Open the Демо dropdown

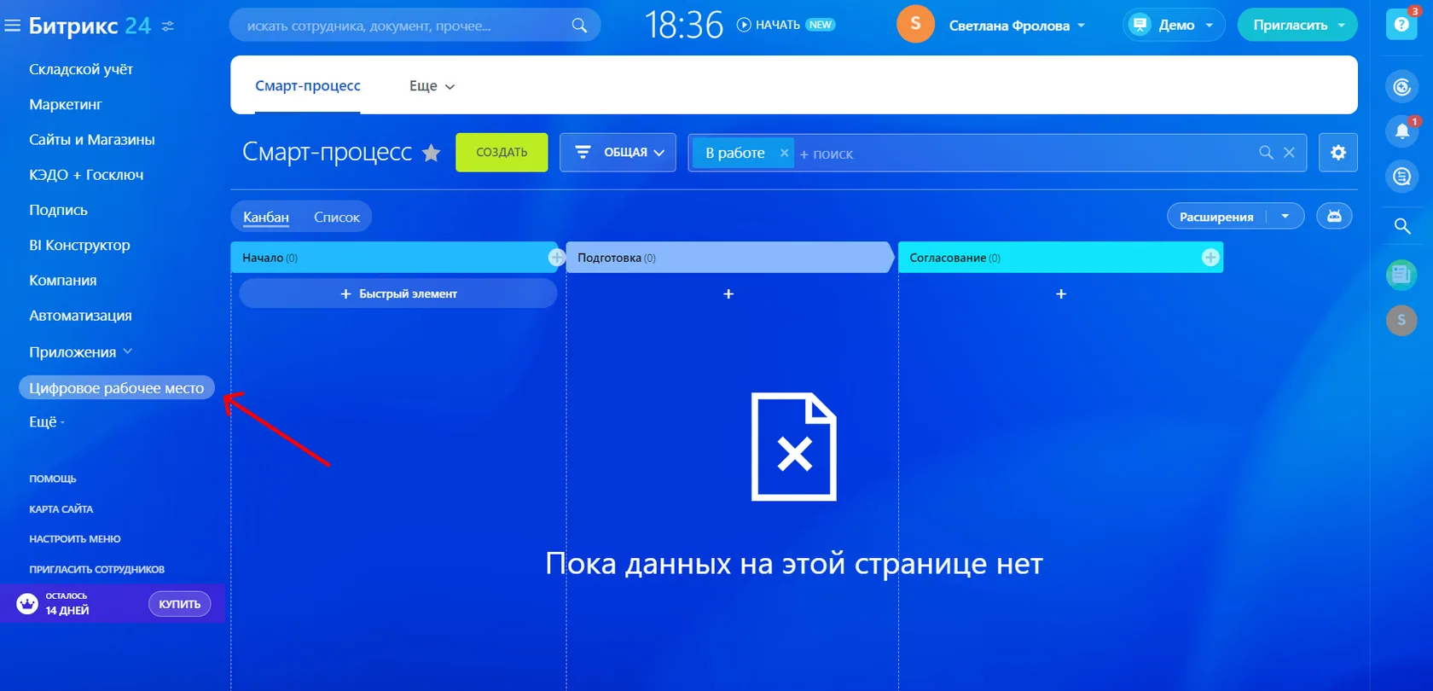pos(1174,25)
